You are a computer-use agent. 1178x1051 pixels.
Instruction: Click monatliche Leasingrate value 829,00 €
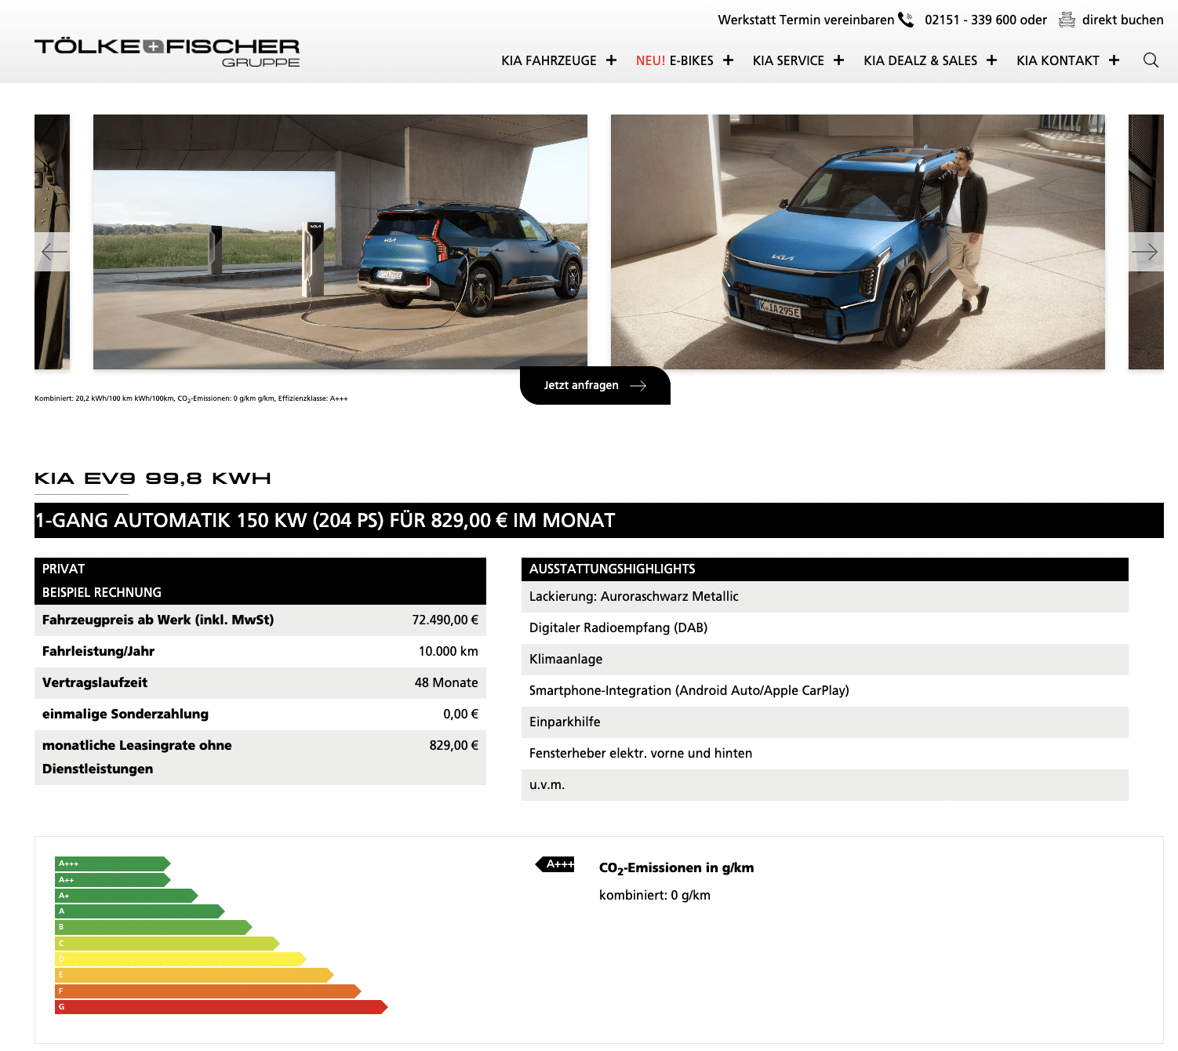pyautogui.click(x=453, y=745)
